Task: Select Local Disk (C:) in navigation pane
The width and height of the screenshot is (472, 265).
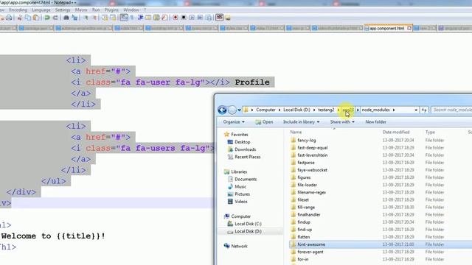Action: pyautogui.click(x=248, y=224)
